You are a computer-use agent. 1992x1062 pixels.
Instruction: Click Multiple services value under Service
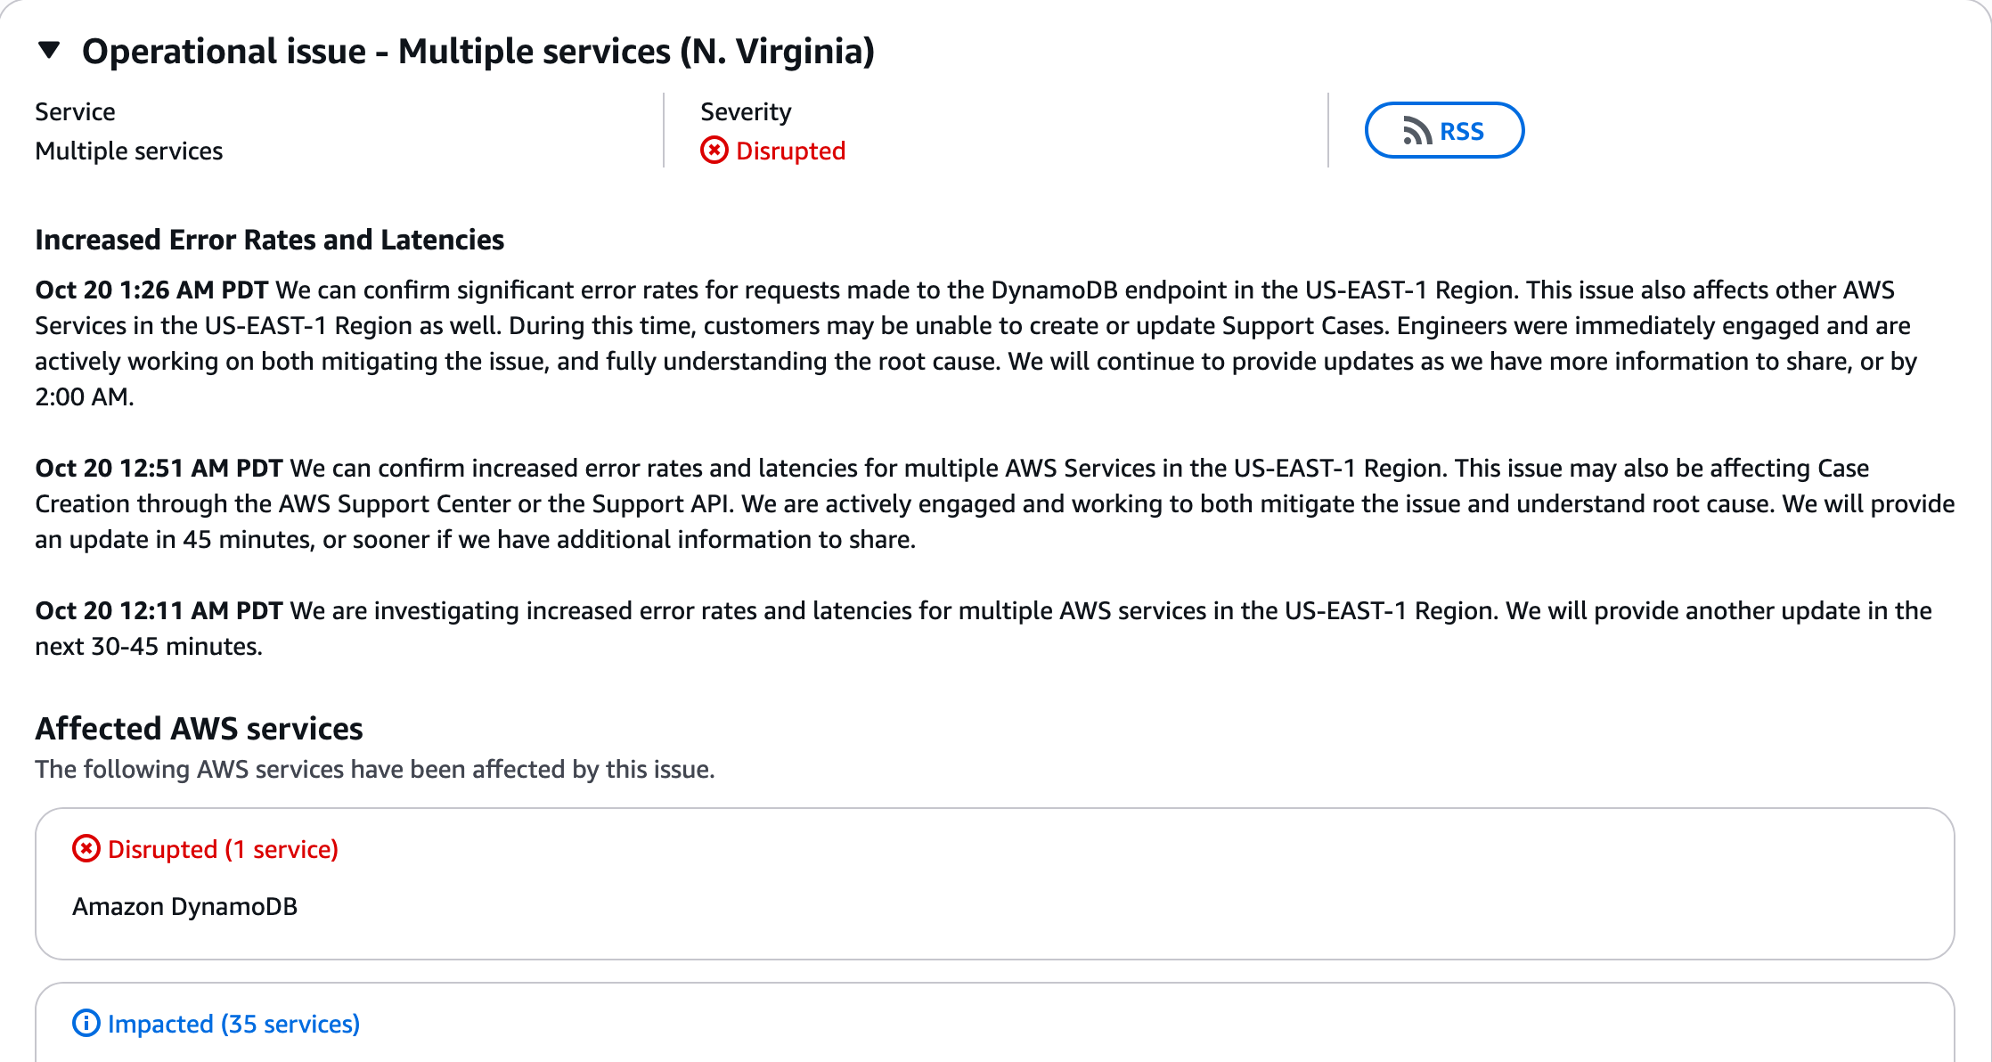click(x=128, y=151)
